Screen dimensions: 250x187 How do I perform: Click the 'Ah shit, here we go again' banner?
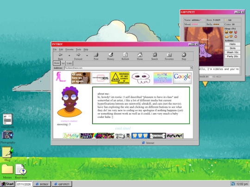coord(81,78)
